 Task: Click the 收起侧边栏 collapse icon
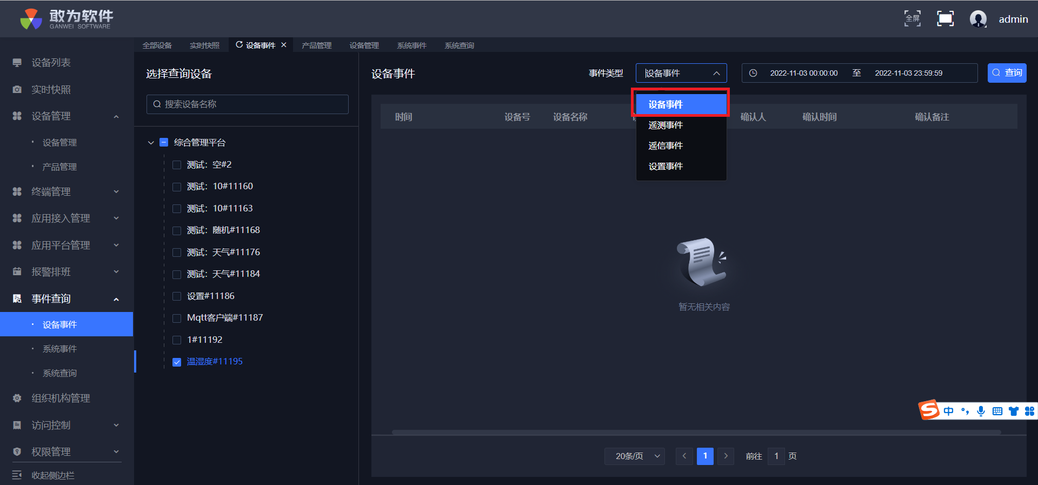17,475
